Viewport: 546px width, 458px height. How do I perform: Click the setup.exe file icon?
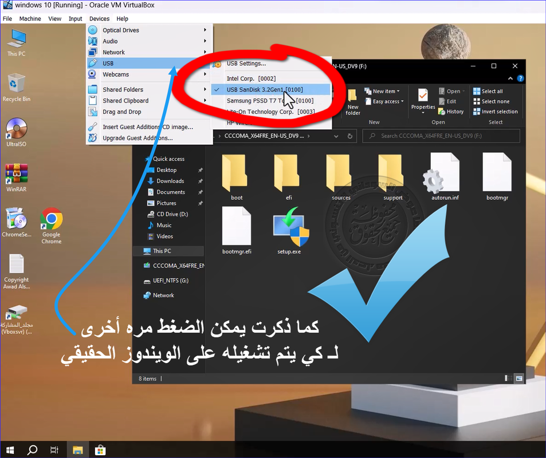[289, 229]
